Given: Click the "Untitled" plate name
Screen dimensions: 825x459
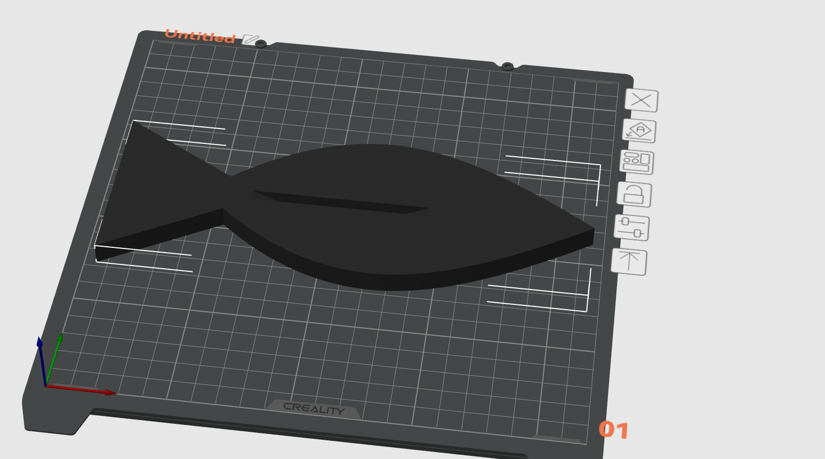Looking at the screenshot, I should (200, 36).
